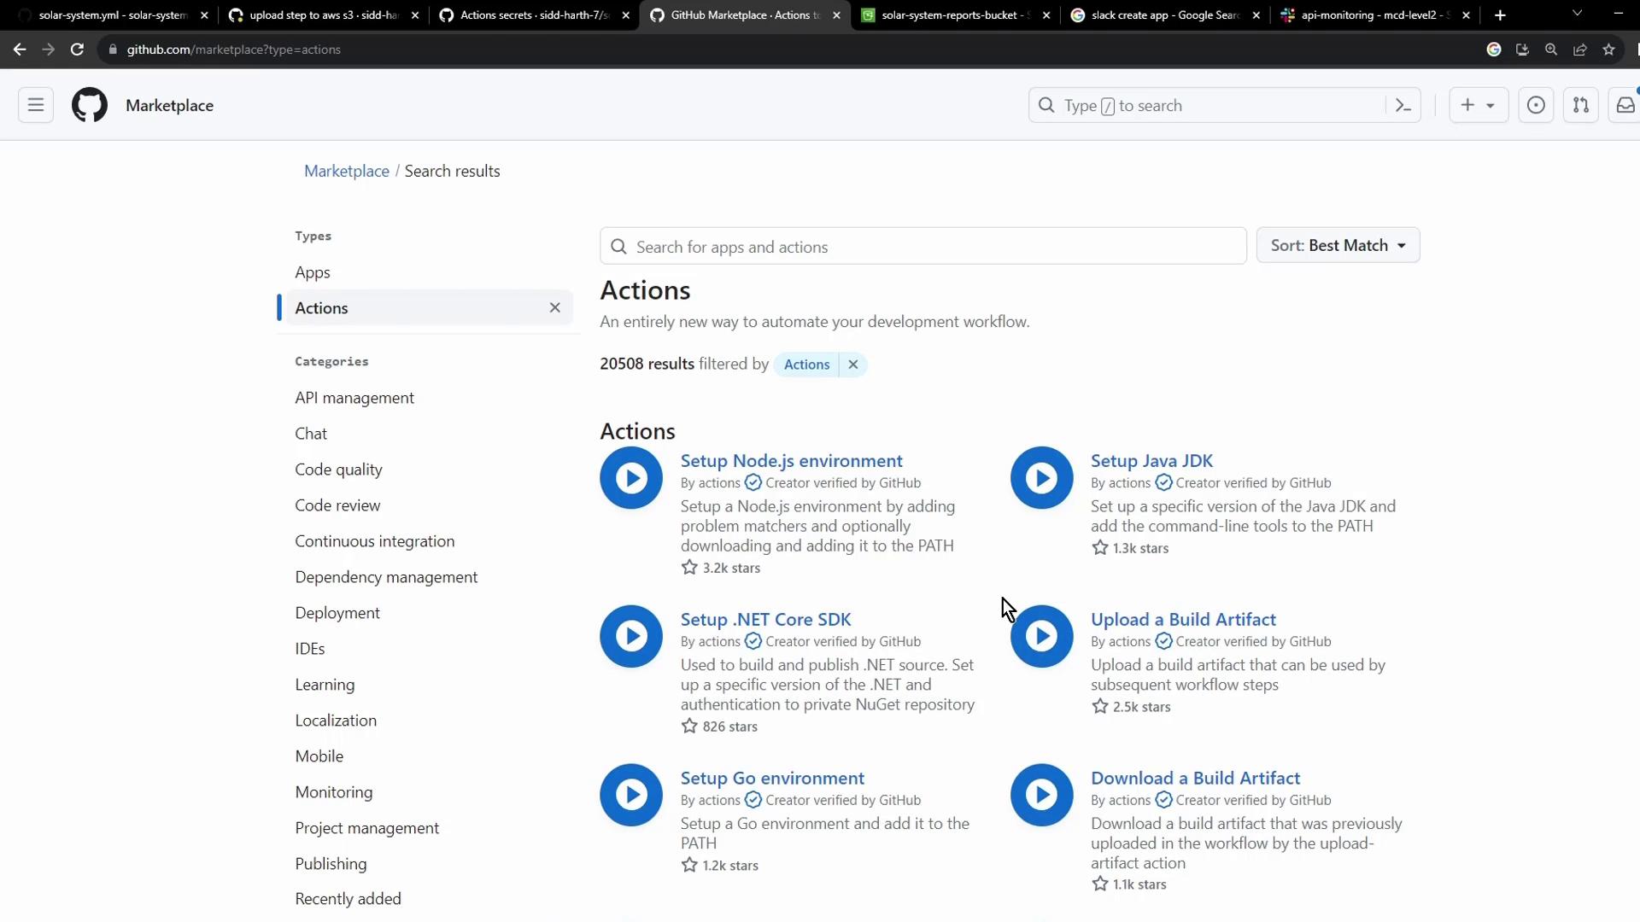Go to Marketplace breadcrumb link
This screenshot has height=922, width=1640.
click(x=346, y=172)
